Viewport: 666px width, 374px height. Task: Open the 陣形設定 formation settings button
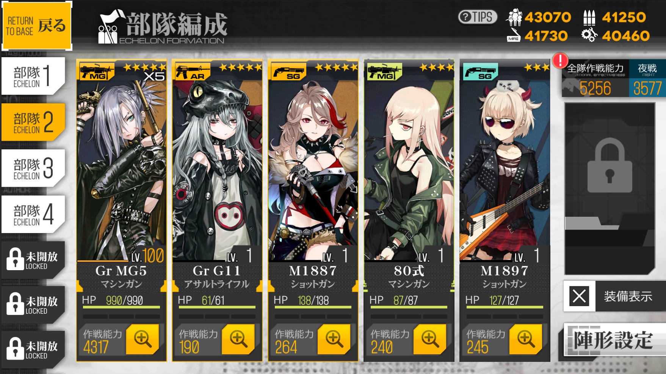click(613, 340)
